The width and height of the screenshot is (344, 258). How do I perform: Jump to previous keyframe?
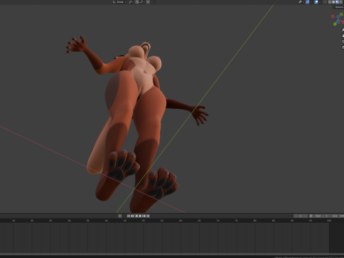tap(133, 216)
